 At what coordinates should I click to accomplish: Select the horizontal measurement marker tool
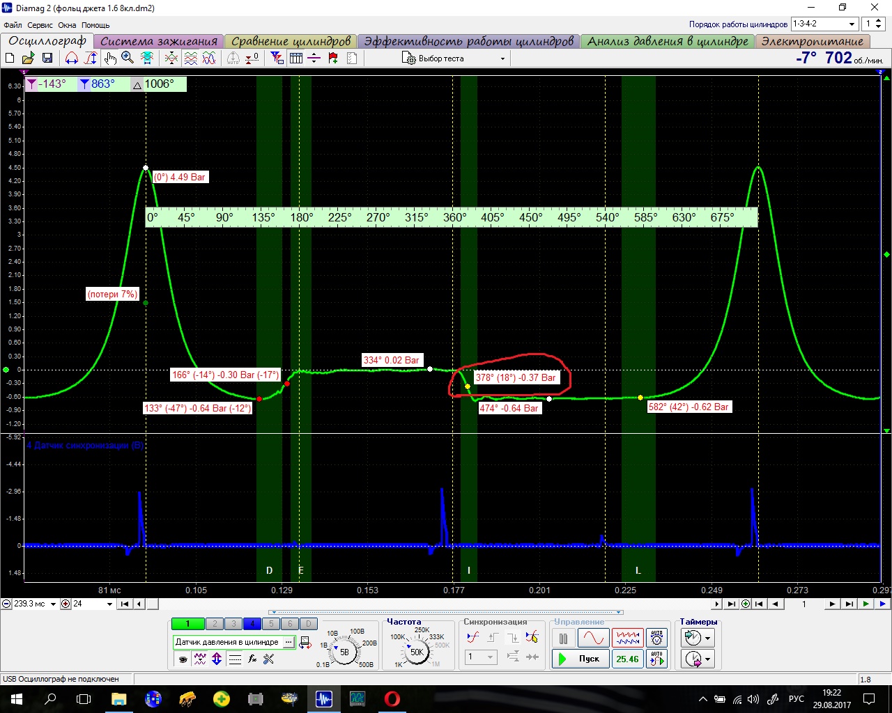pos(72,58)
